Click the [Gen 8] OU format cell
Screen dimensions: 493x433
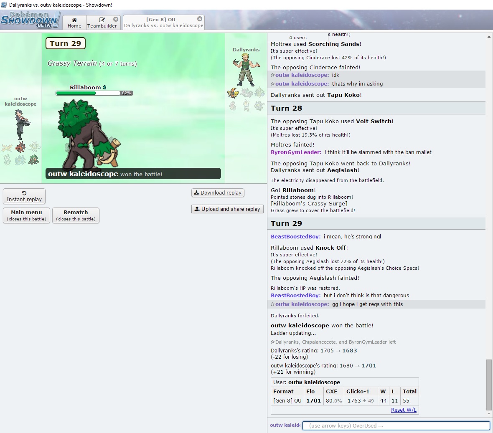tap(287, 400)
